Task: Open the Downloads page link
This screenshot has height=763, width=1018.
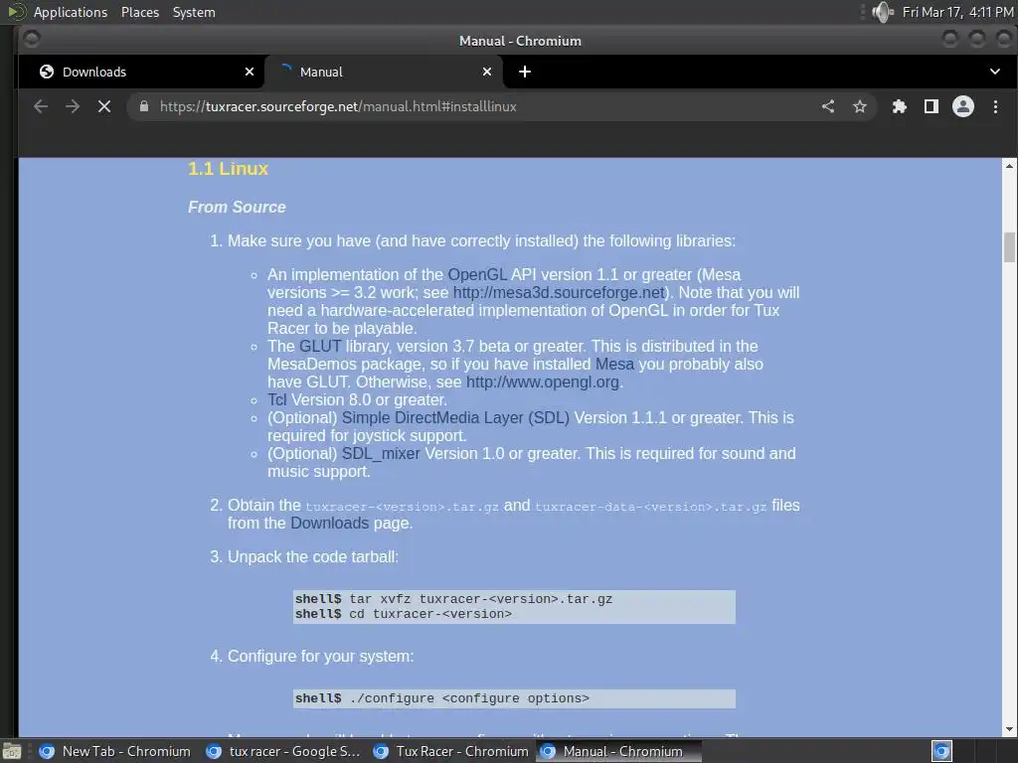Action: [x=330, y=523]
